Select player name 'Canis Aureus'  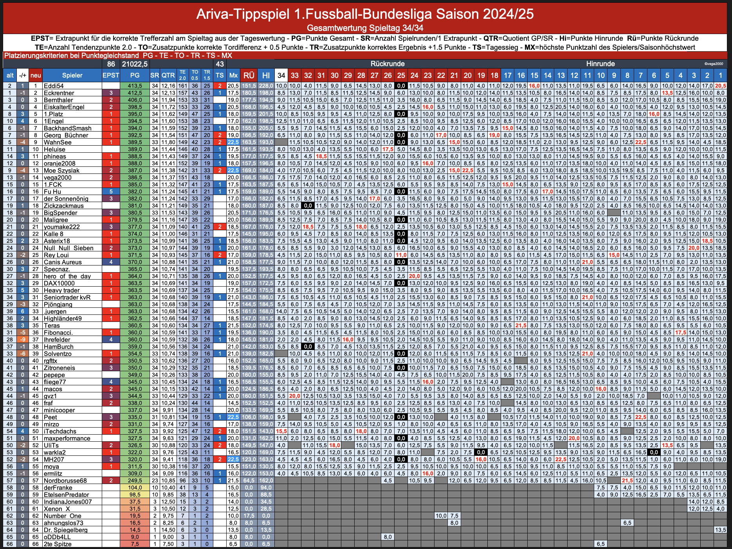point(63,262)
